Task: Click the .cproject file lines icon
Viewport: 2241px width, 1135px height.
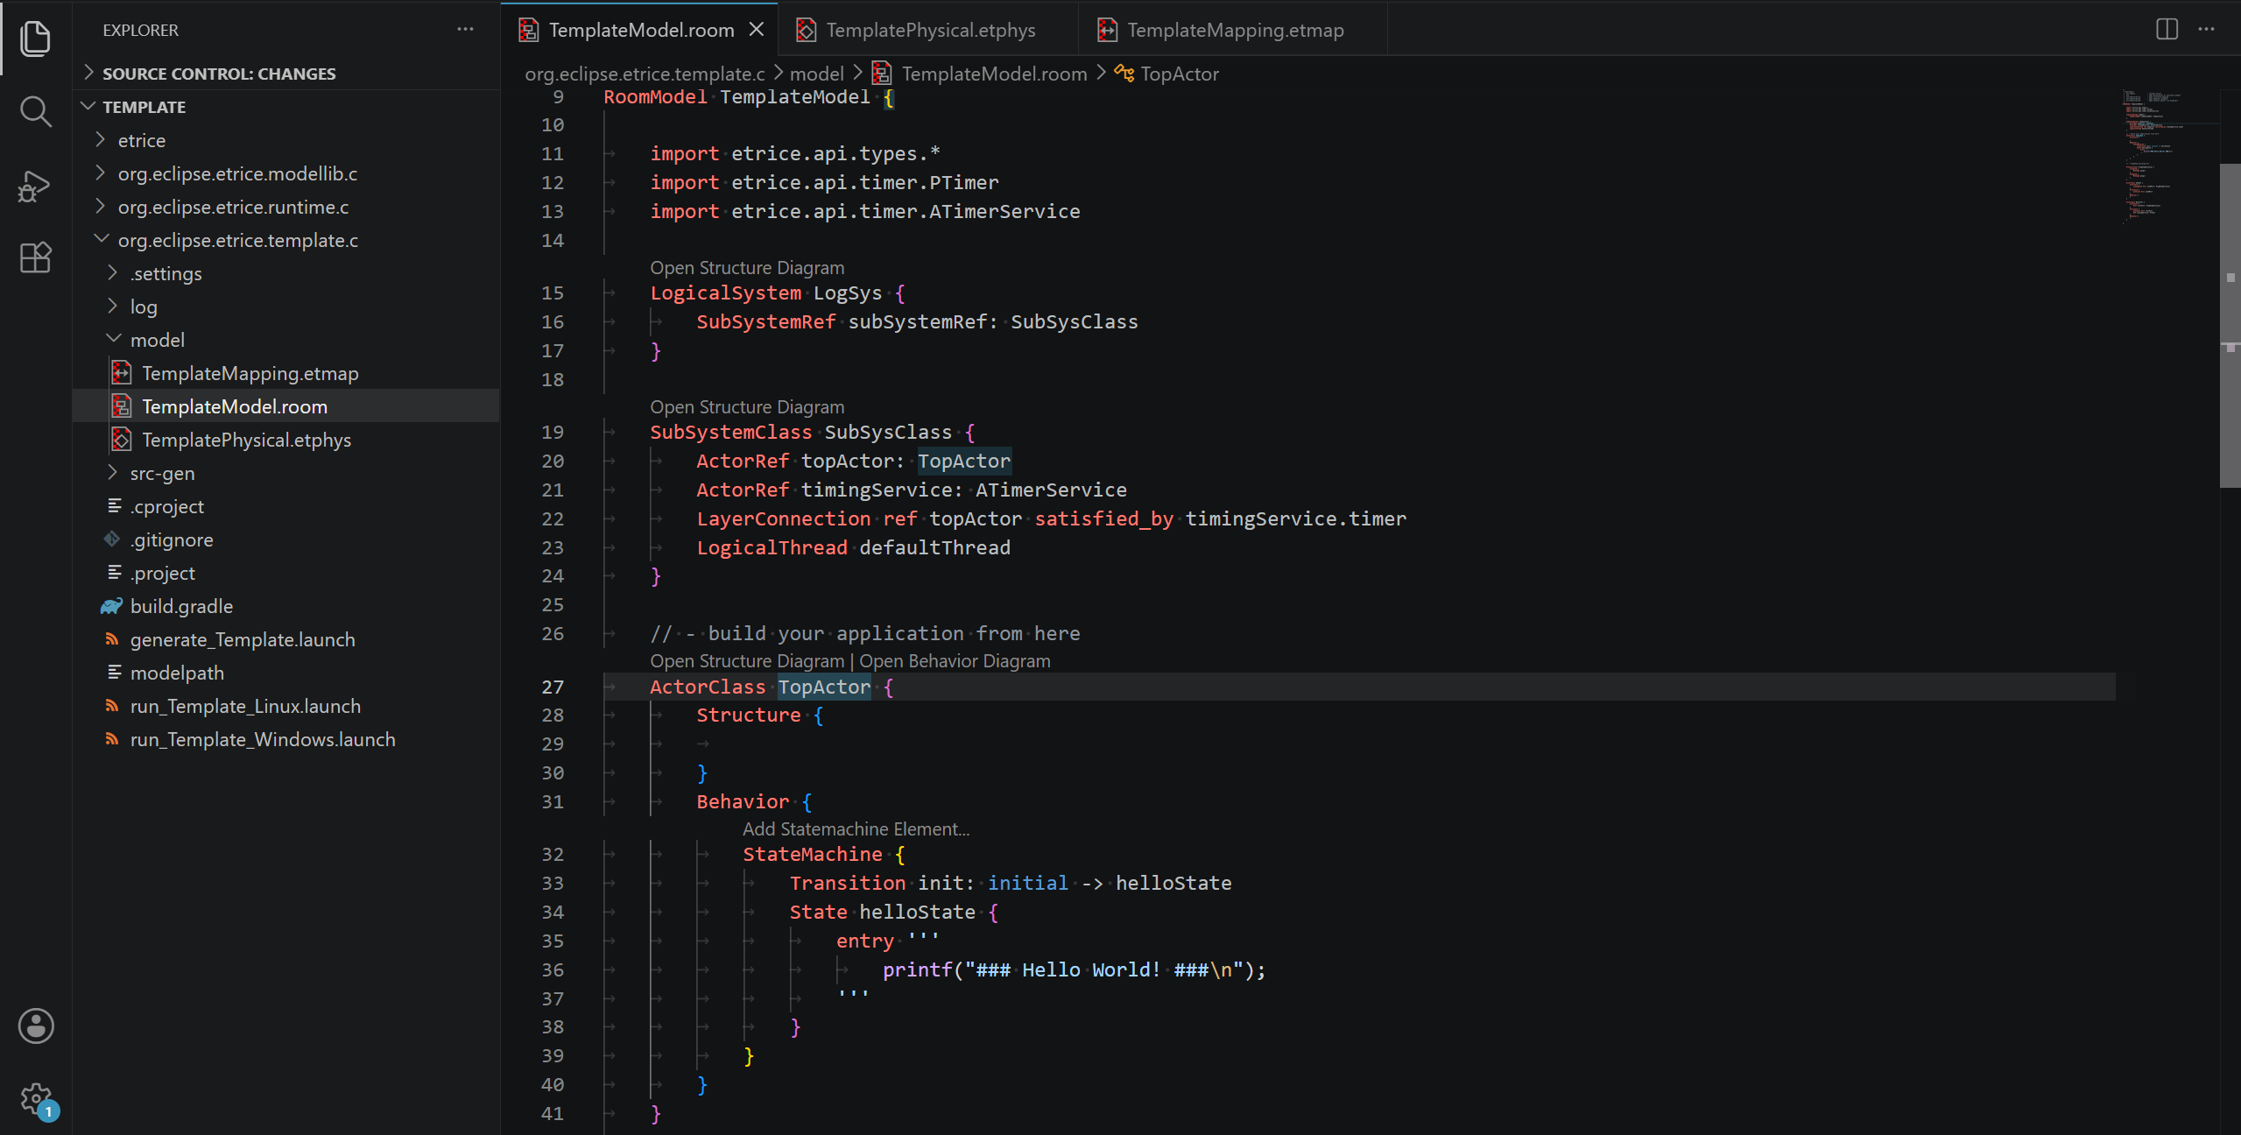Action: point(114,506)
